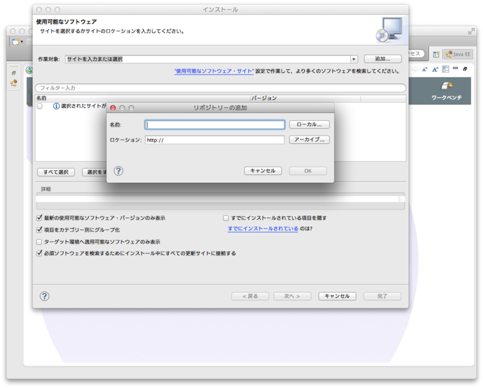Click the open perspective icon near Java EE

(436, 54)
